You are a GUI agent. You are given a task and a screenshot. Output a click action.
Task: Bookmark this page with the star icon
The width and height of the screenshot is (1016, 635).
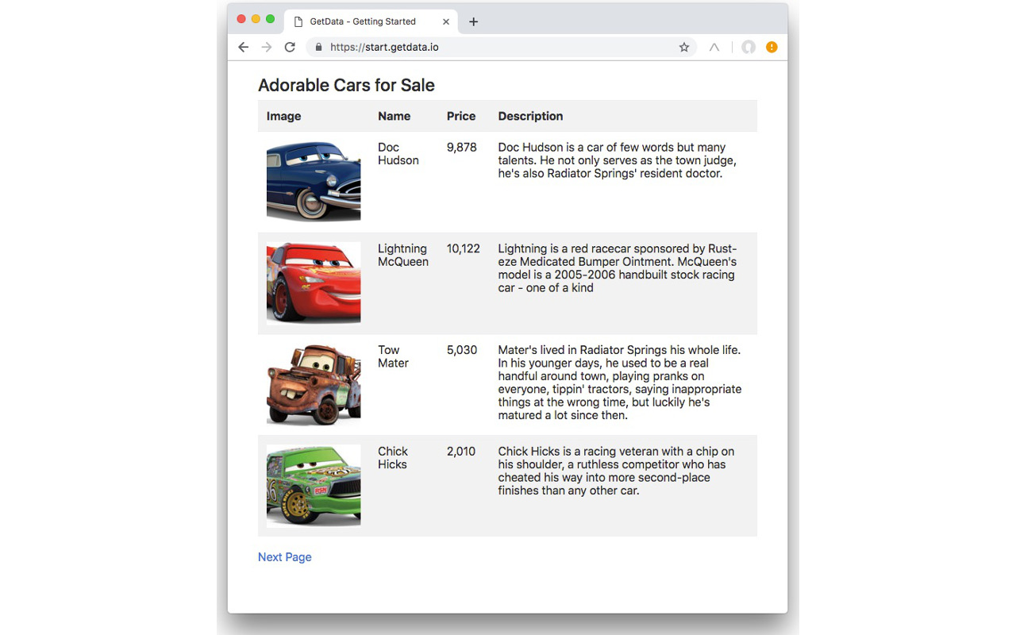[x=684, y=47]
